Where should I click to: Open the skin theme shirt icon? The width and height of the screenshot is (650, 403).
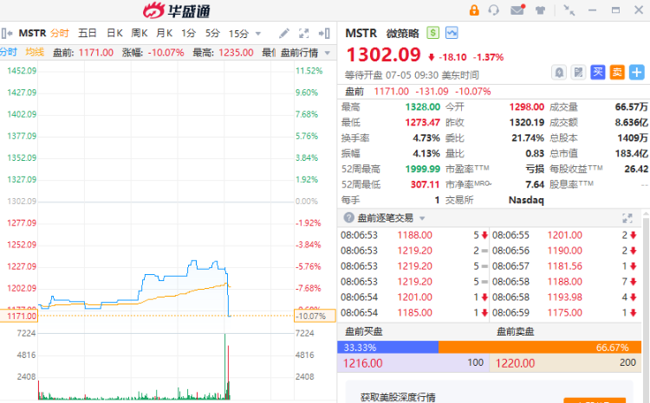pos(540,10)
